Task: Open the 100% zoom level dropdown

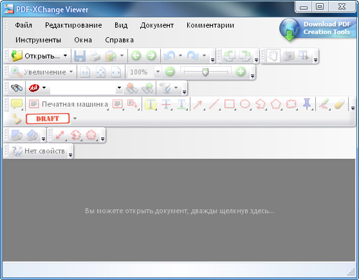Action: click(158, 72)
